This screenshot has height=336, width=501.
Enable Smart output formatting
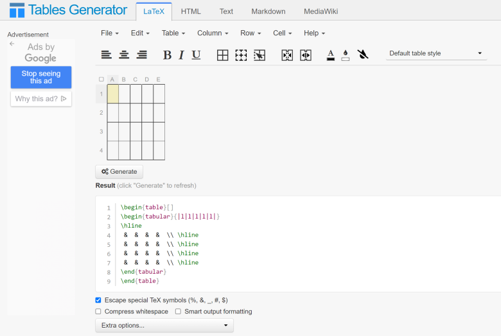[178, 312]
